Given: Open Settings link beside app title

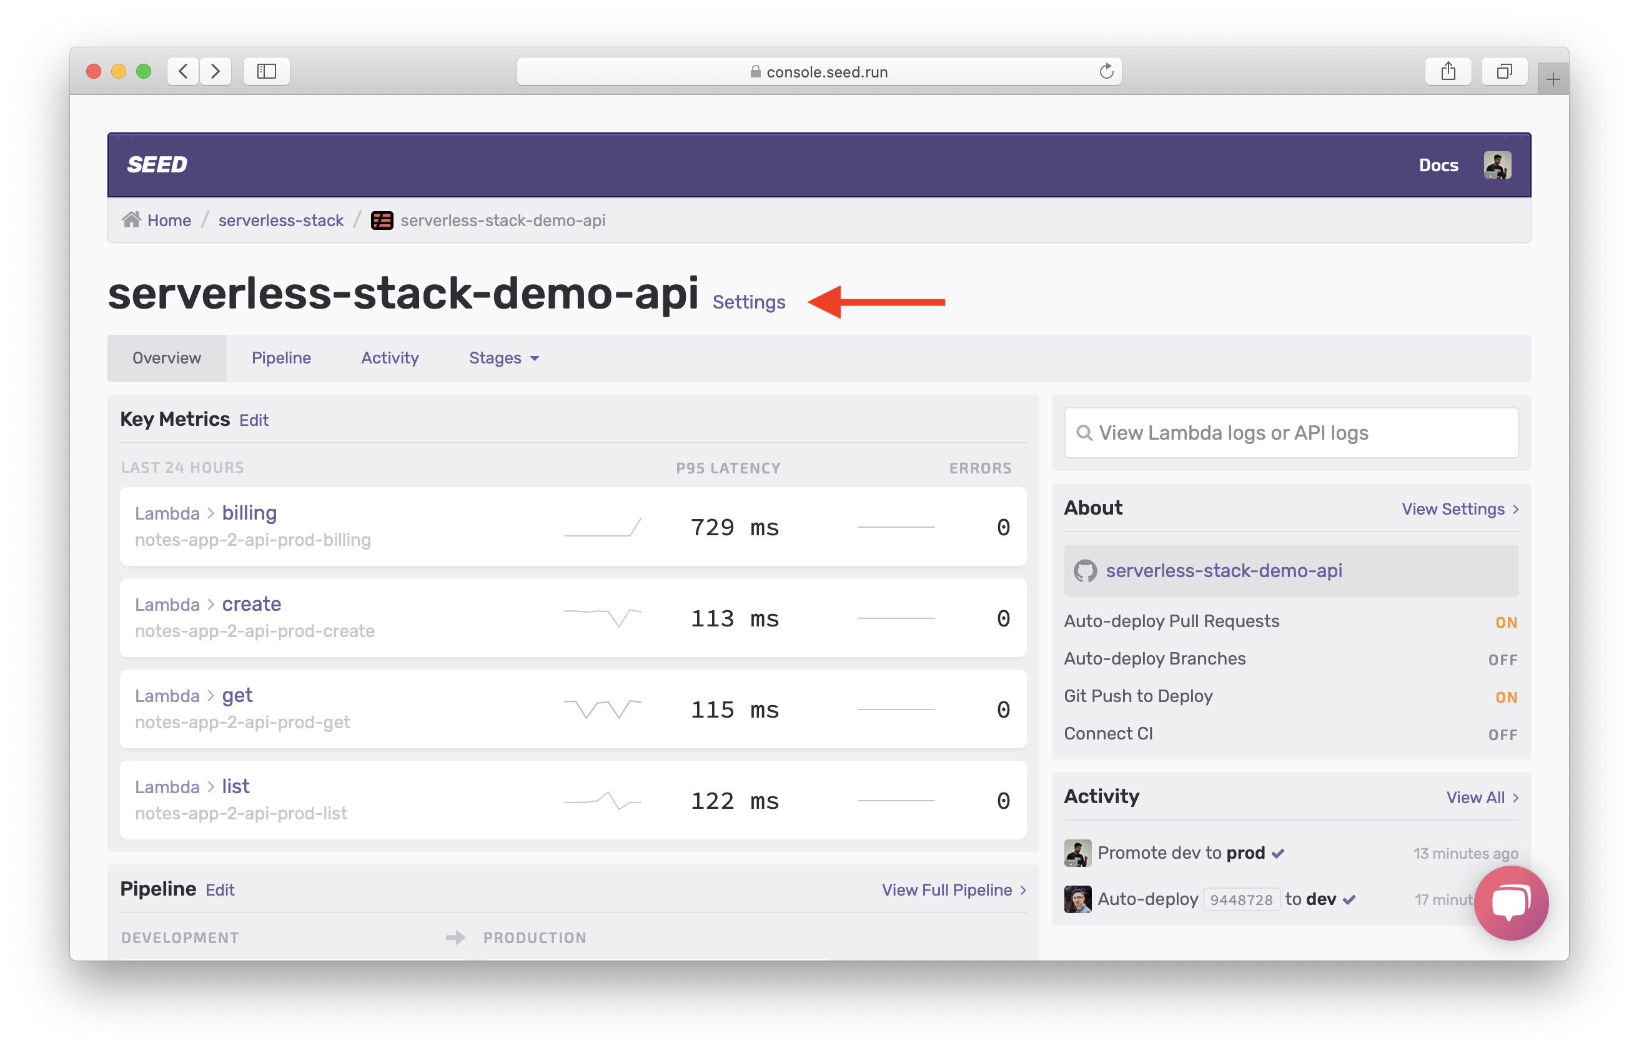Looking at the screenshot, I should pyautogui.click(x=749, y=302).
